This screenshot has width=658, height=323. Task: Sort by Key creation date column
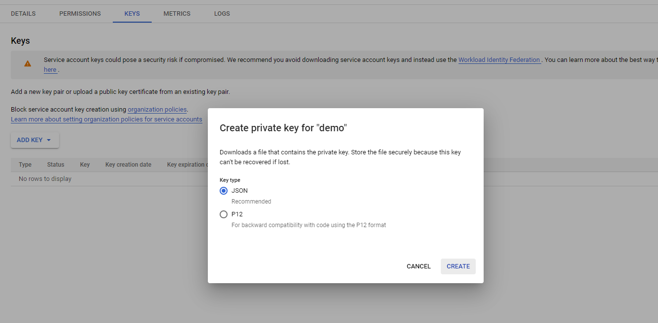(x=129, y=165)
